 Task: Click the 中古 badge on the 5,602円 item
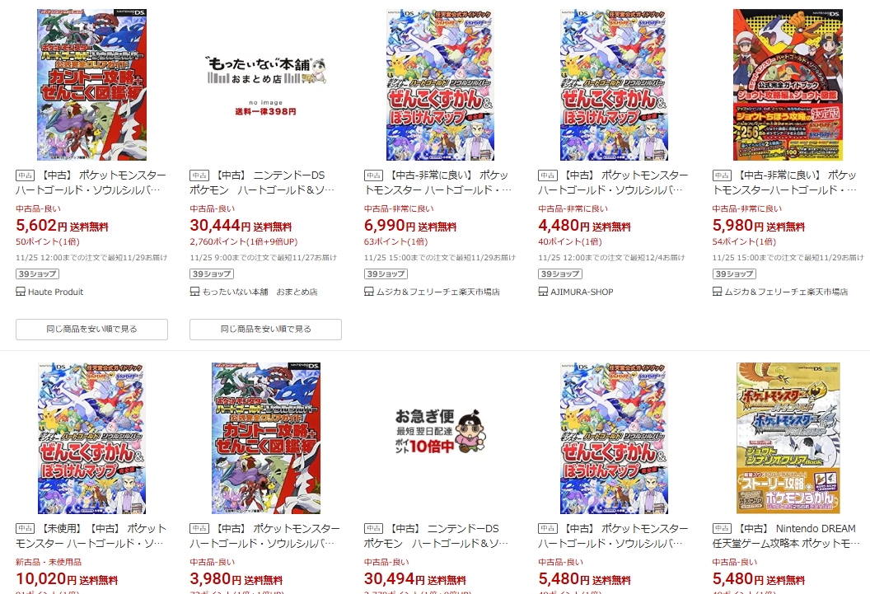(x=25, y=175)
